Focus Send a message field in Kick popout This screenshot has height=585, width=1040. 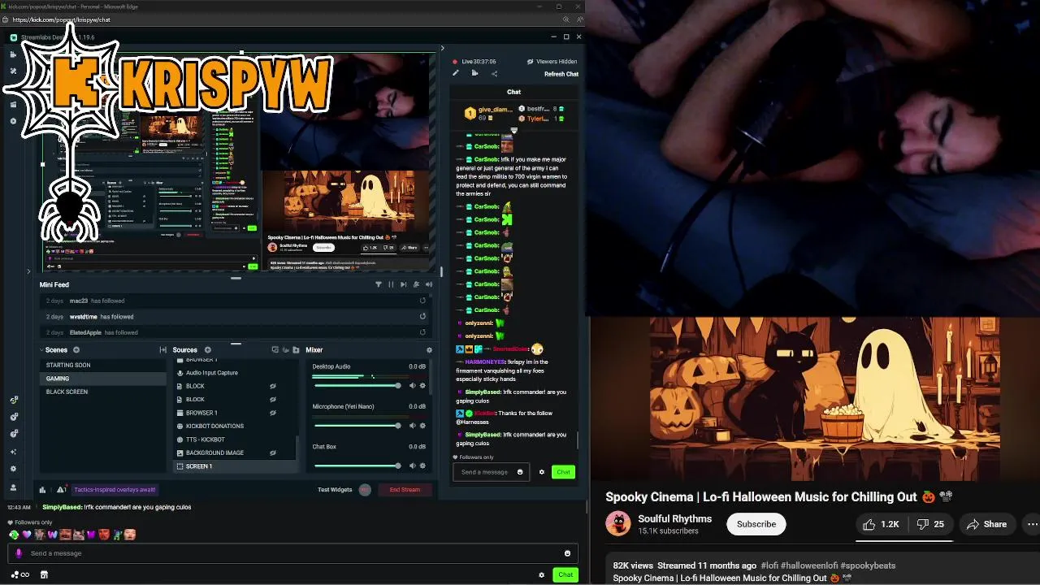[292, 553]
